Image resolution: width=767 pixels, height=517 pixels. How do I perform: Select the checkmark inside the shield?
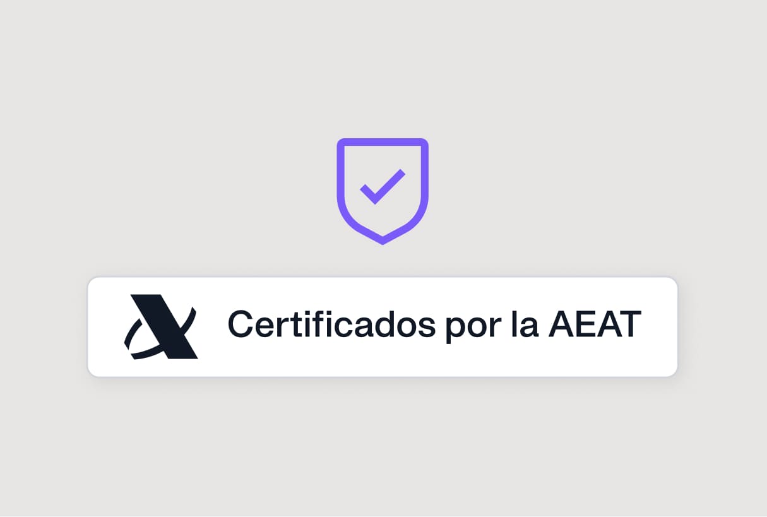pos(383,186)
